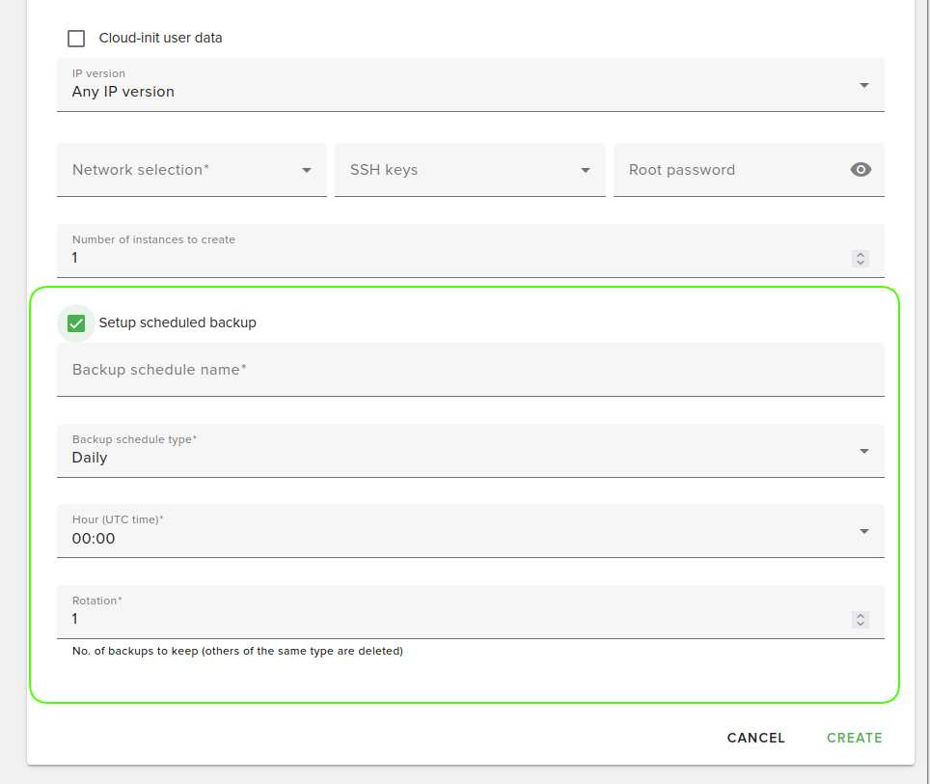The height and width of the screenshot is (784, 930).
Task: Click the green CREATE button
Action: click(x=854, y=738)
